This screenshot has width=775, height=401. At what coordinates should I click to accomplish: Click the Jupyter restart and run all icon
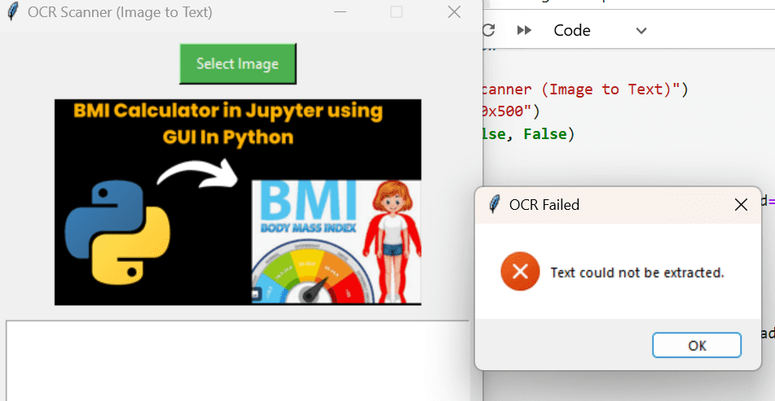pyautogui.click(x=524, y=31)
